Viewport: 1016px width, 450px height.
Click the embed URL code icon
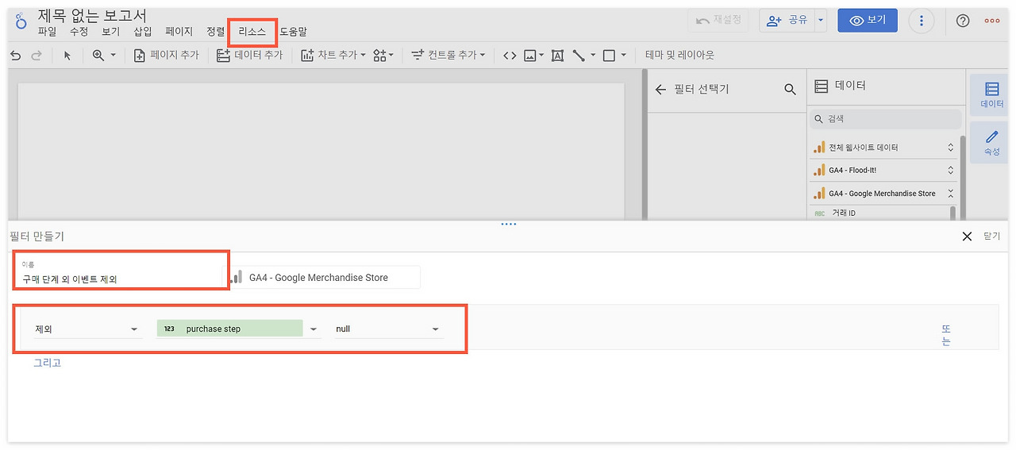pos(510,56)
